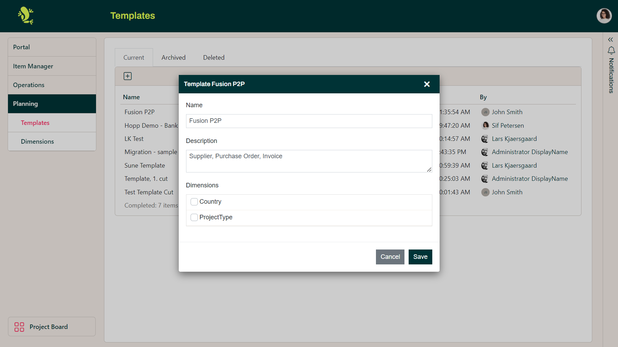Click Lars Kjaersgaard's avatar icon

[484, 138]
